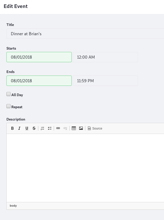Screen dimensions: 164x220
Task: Insert an image via toolbar icon
Action: (81, 128)
